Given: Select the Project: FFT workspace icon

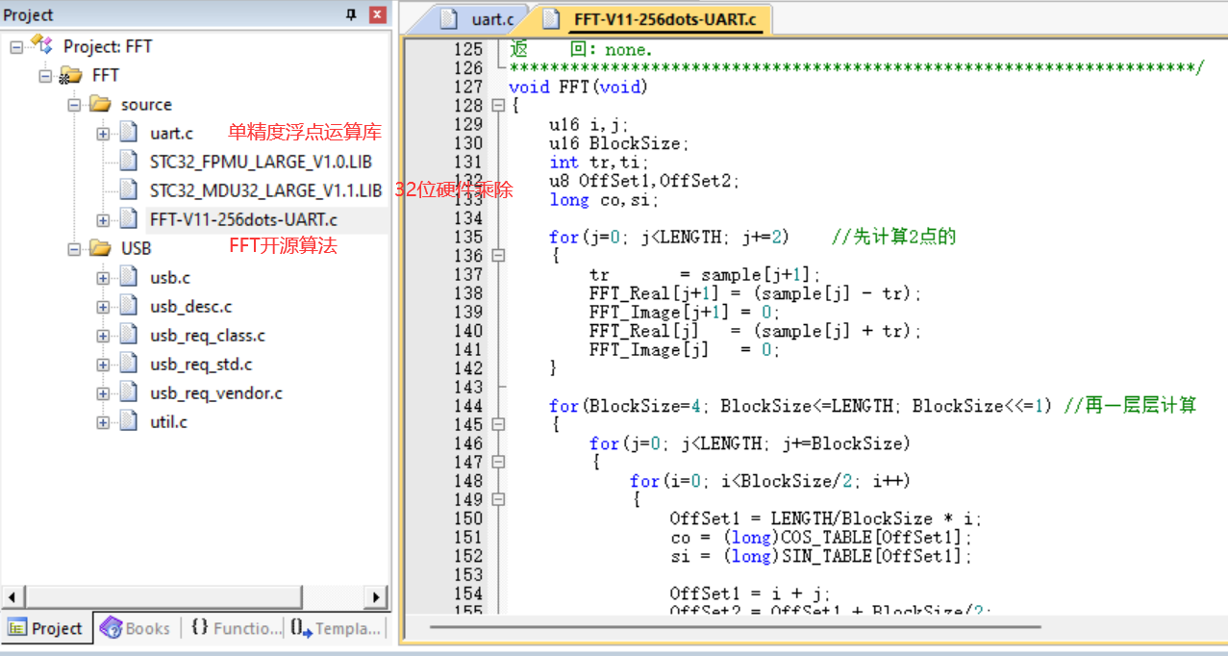Looking at the screenshot, I should point(41,44).
